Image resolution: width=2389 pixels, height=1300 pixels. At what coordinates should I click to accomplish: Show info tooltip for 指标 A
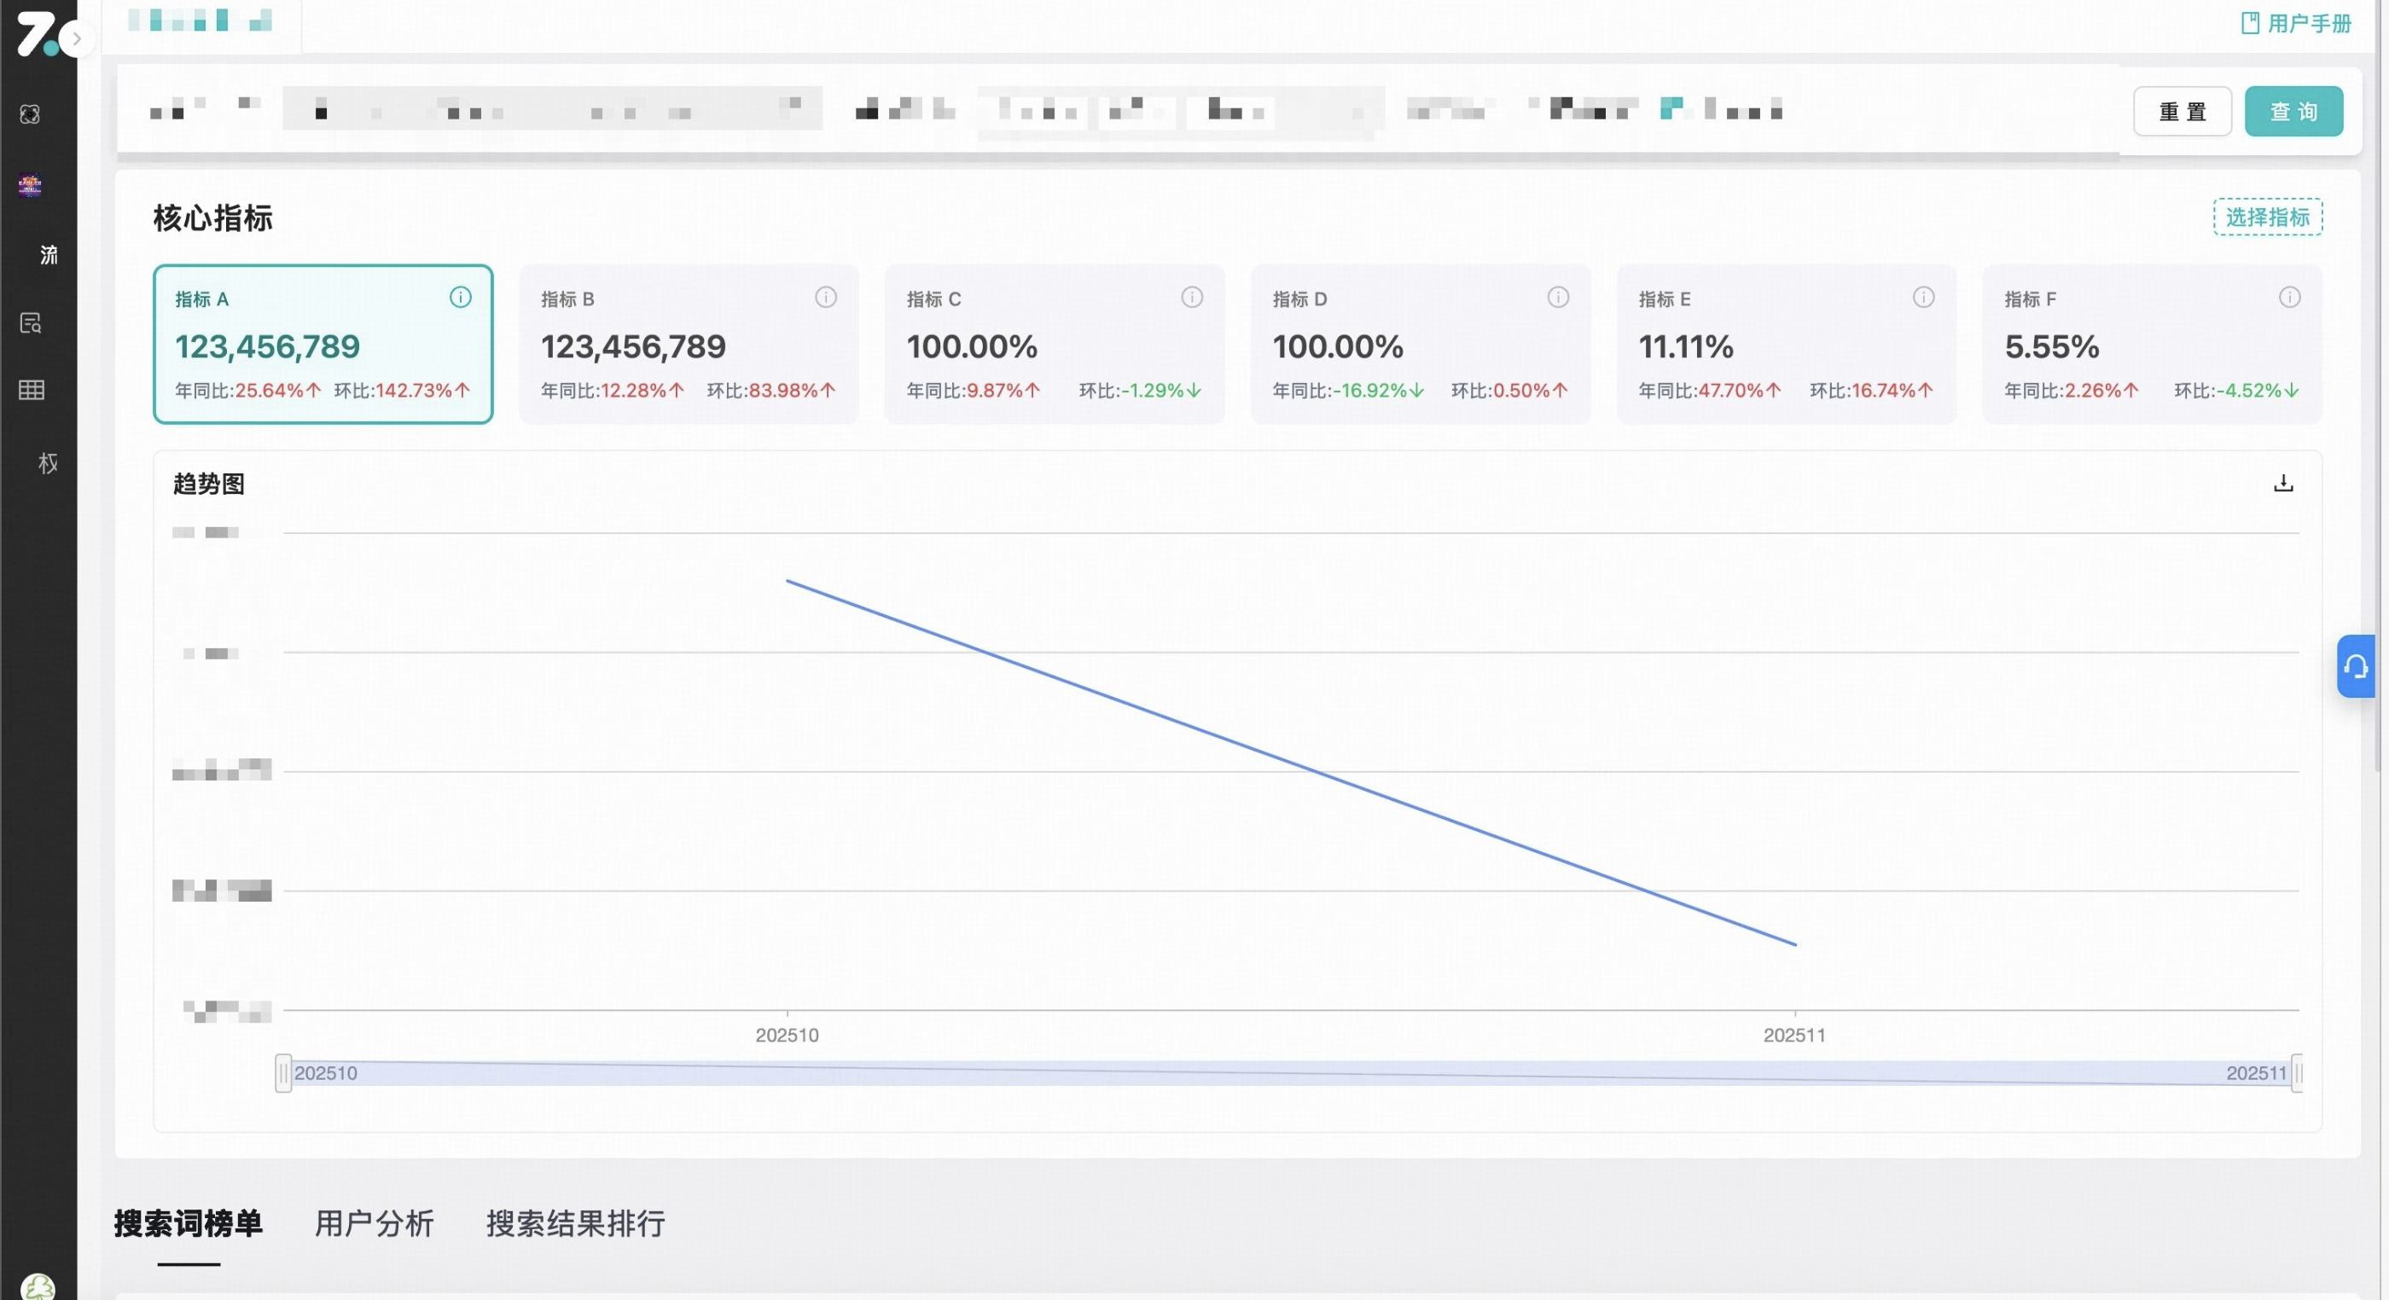coord(460,298)
